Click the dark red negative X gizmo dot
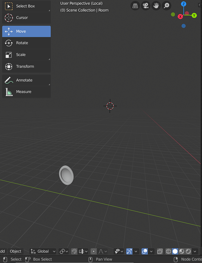 tap(187, 13)
